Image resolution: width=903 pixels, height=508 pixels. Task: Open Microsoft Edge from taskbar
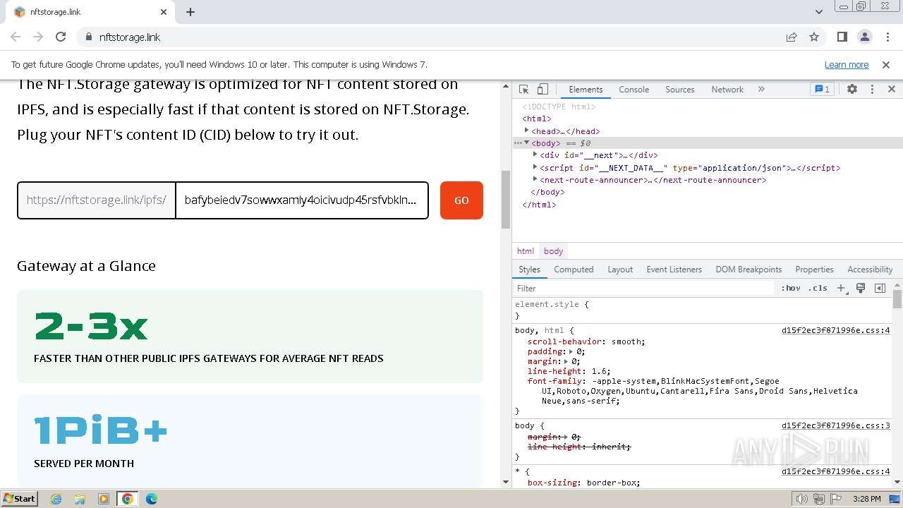pyautogui.click(x=152, y=499)
